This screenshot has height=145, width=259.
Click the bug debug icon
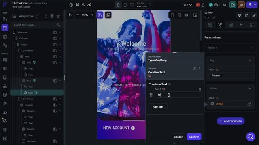pos(203,5)
